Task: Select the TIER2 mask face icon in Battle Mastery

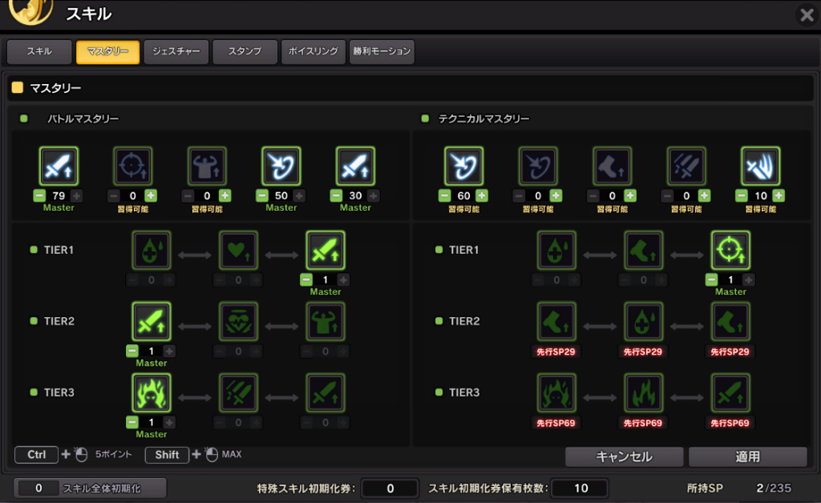Action: coord(238,321)
